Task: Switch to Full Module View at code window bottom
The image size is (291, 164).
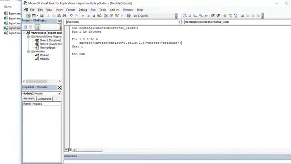Action: [70, 149]
